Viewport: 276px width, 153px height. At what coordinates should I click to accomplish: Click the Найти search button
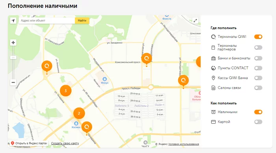coord(82,21)
